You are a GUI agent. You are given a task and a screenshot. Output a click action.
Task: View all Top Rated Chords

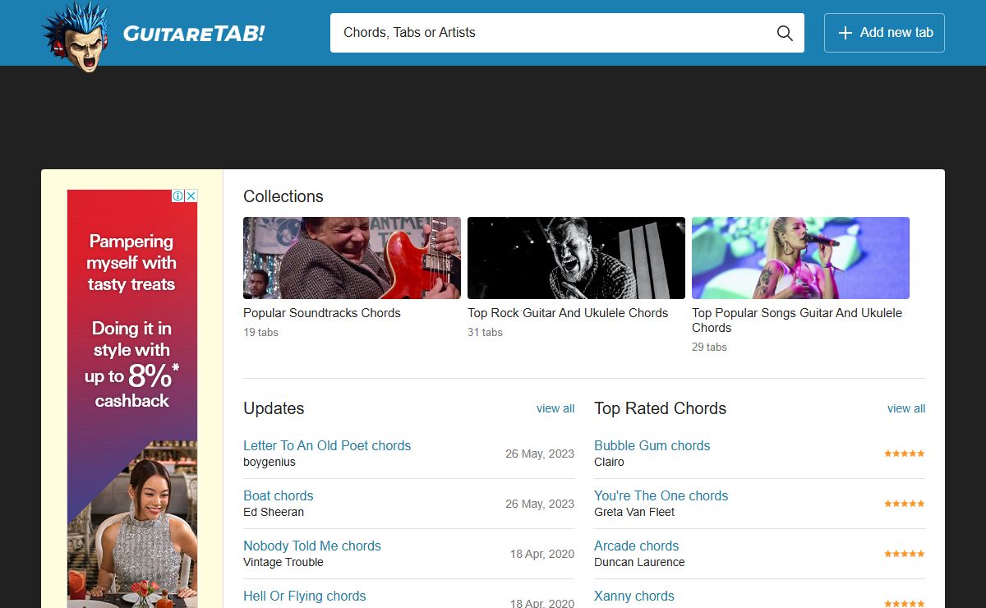pyautogui.click(x=906, y=408)
